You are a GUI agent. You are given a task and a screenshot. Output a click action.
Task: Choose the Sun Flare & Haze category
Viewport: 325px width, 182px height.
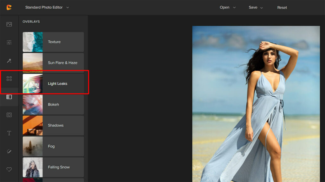point(53,63)
